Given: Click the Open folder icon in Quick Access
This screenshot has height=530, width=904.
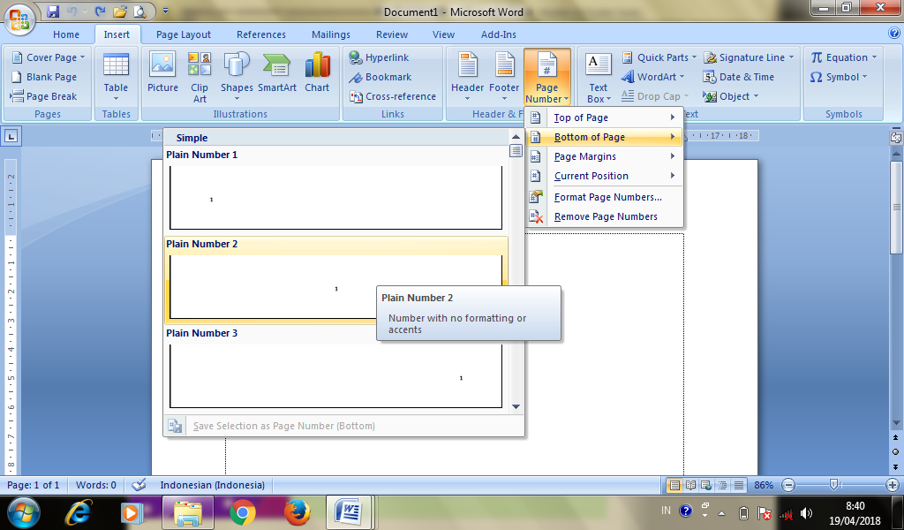Looking at the screenshot, I should pos(120,11).
